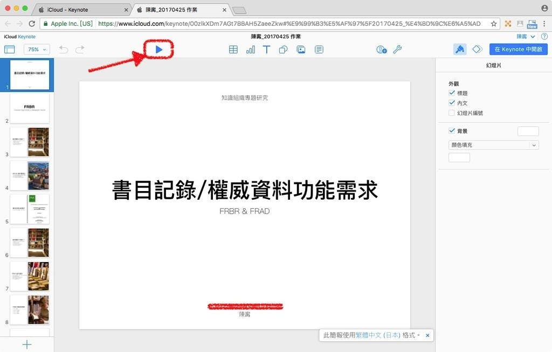552x352 pixels.
Task: Add a comment note
Action: [319, 50]
